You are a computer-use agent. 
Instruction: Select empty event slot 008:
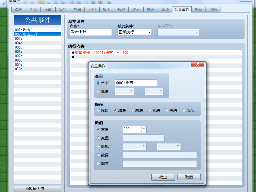tap(37, 60)
